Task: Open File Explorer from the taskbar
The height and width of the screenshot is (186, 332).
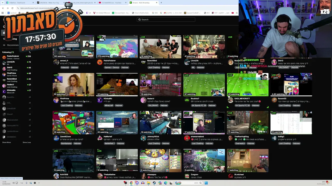Action: click(148, 183)
